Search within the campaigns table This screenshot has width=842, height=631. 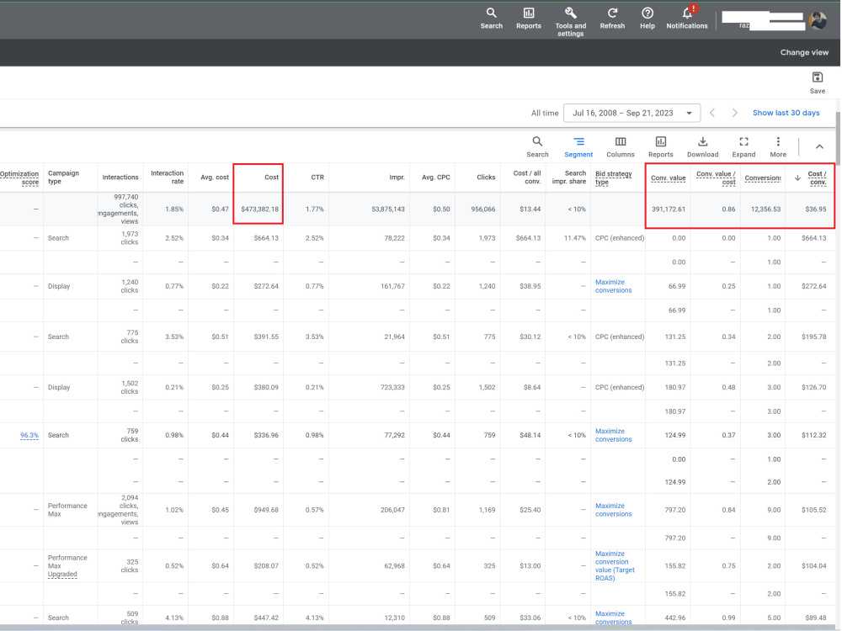point(537,146)
